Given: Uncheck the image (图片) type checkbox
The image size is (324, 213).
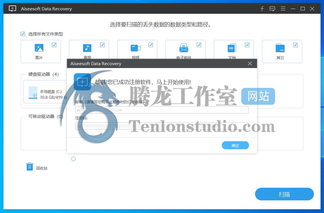Looking at the screenshot, I should coord(54,45).
